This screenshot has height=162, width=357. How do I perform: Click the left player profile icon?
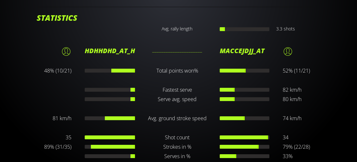click(66, 52)
